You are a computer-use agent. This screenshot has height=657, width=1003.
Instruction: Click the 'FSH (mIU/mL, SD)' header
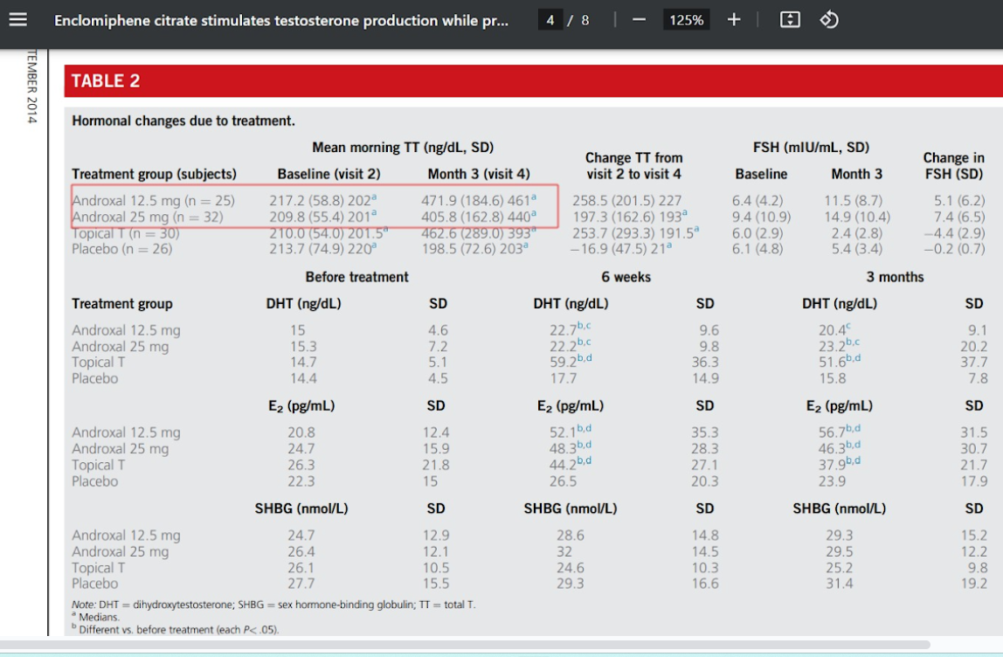tap(811, 148)
